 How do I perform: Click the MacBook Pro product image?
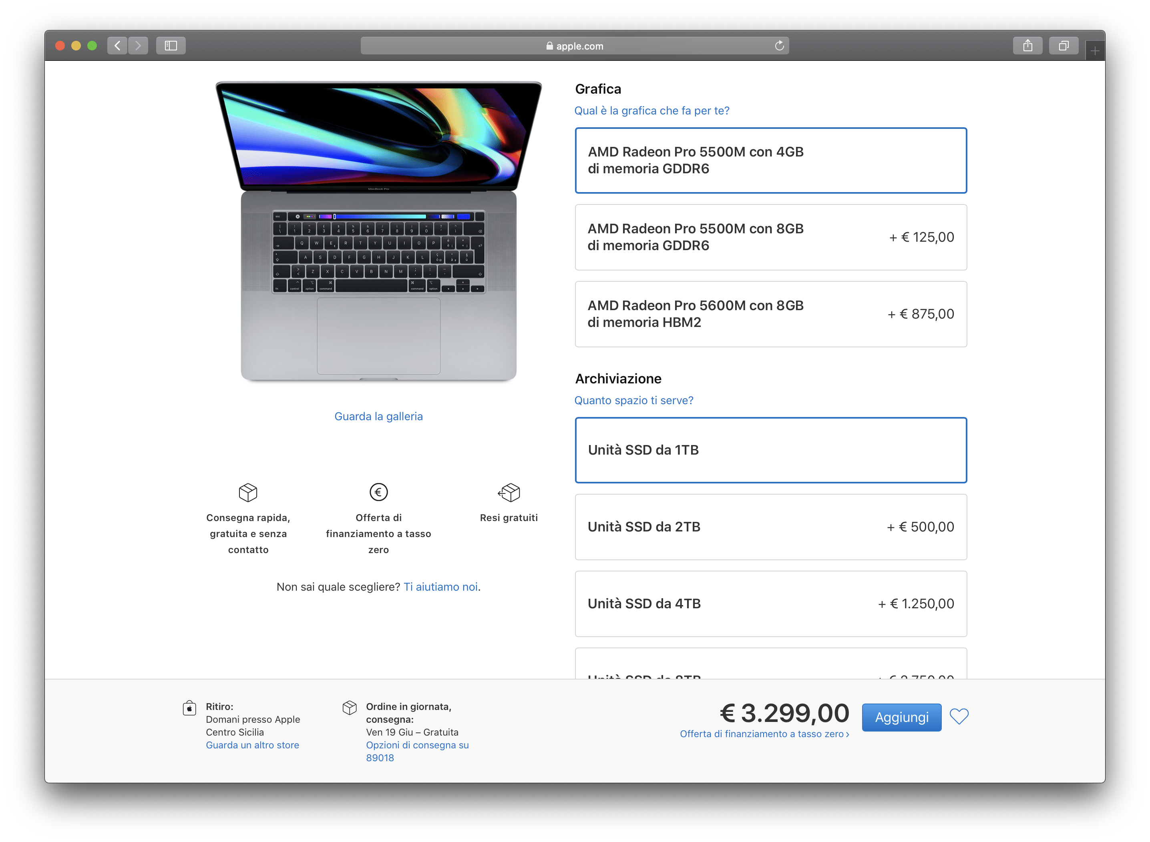378,232
